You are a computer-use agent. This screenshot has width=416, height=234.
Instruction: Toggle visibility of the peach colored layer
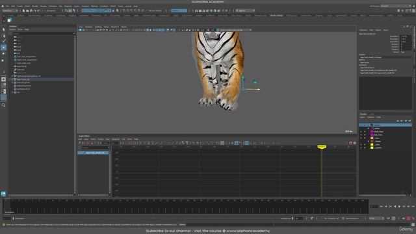pyautogui.click(x=361, y=138)
